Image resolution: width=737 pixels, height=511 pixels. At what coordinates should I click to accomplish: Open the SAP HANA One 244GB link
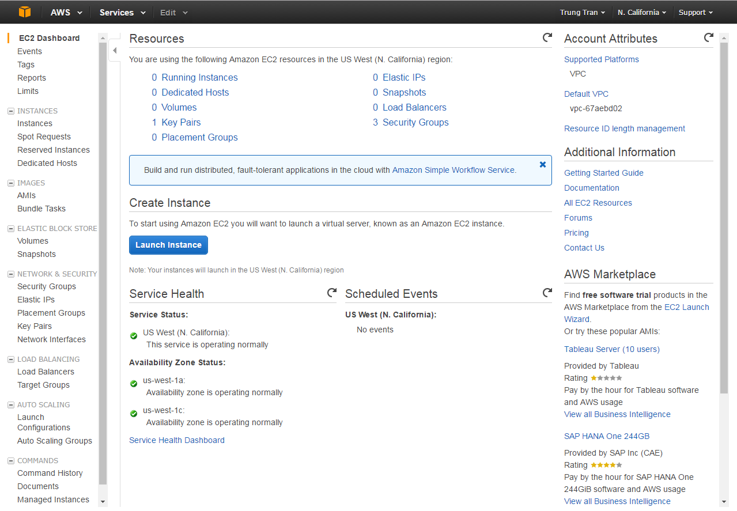coord(607,436)
